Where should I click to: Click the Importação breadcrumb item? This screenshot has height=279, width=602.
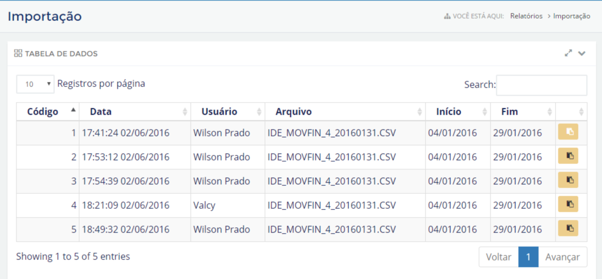[572, 16]
